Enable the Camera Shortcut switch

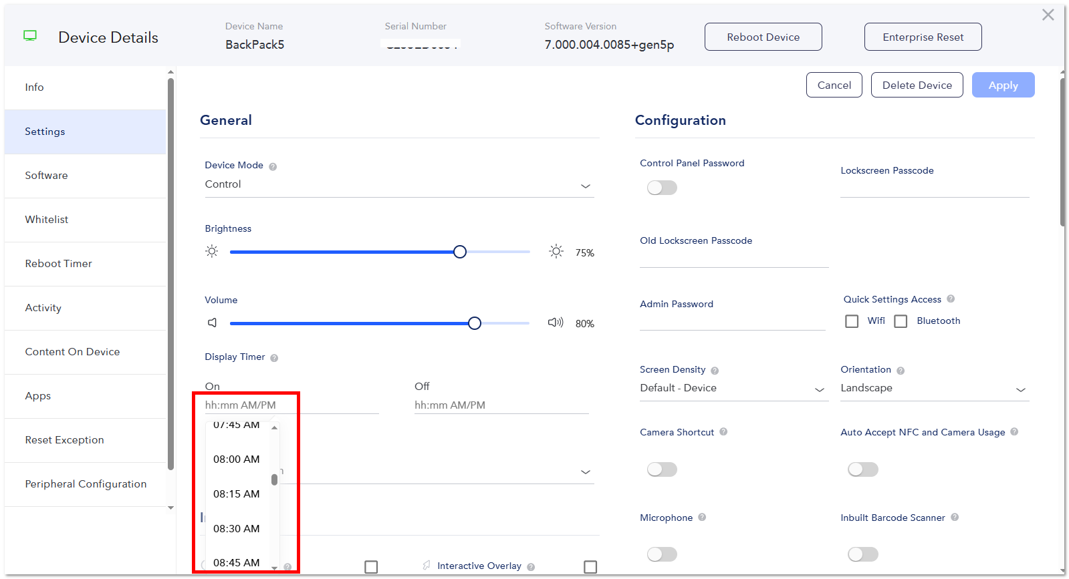[662, 469]
